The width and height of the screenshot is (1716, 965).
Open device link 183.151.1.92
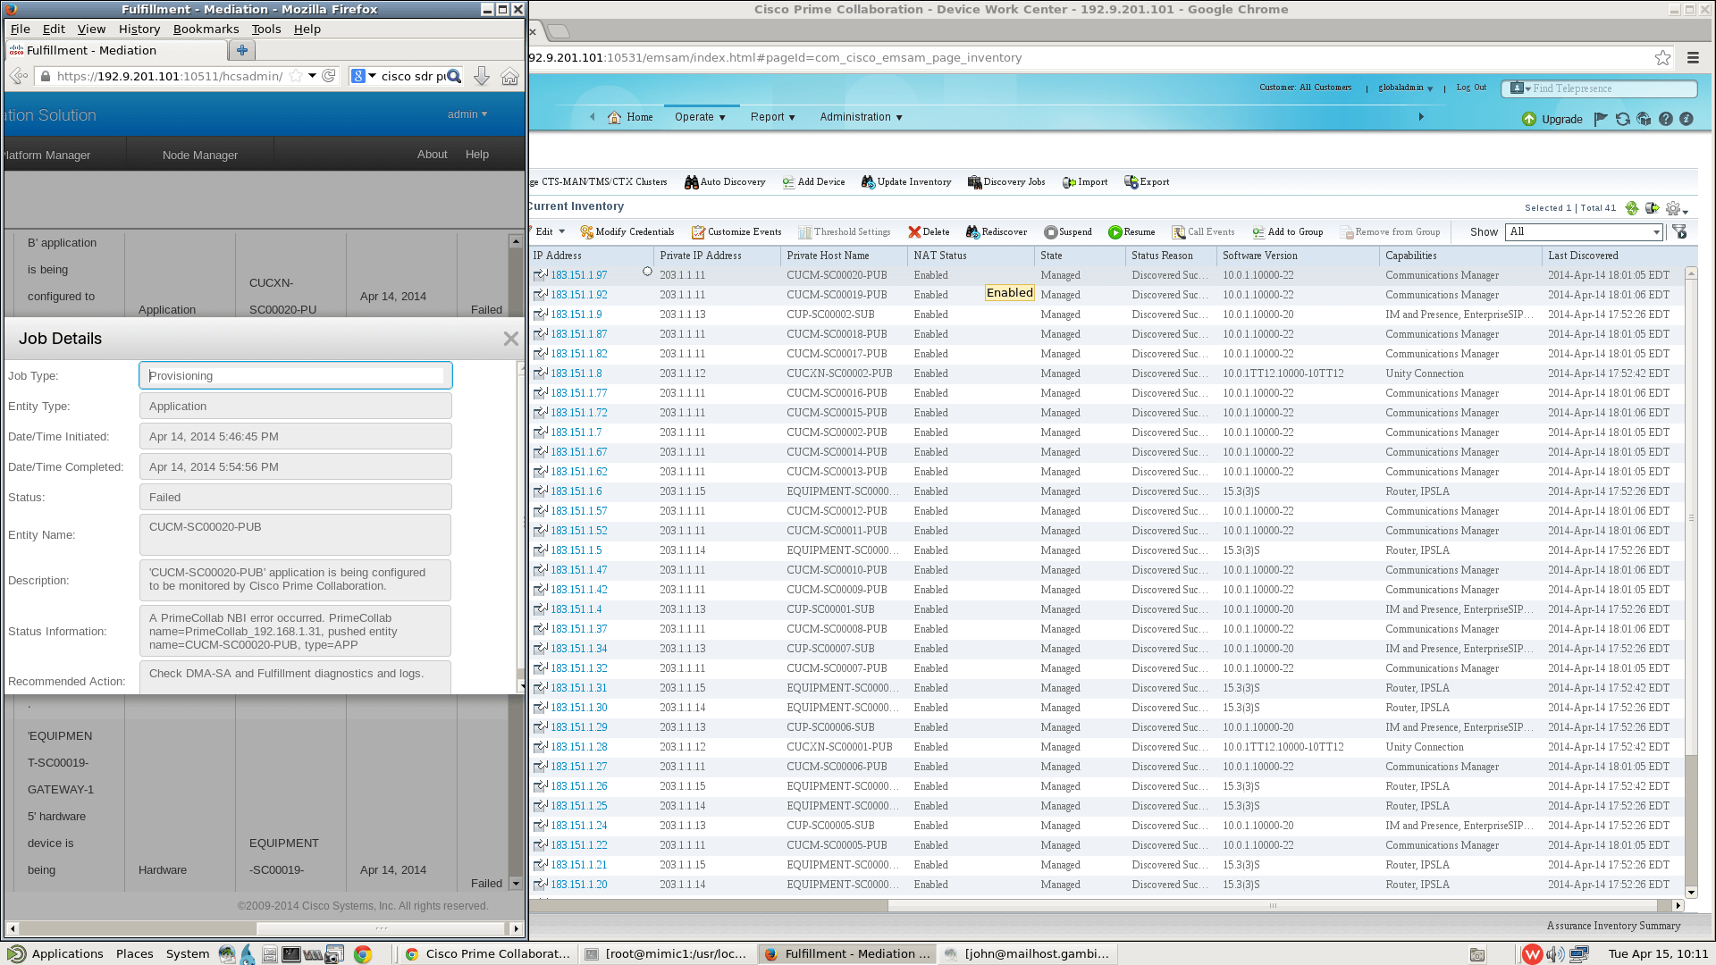[579, 295]
